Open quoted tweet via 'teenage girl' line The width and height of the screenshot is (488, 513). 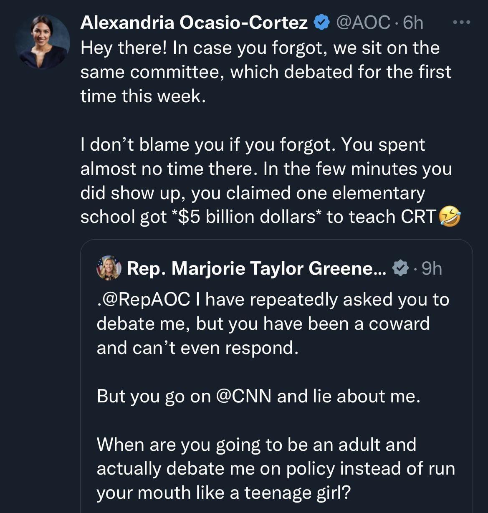tap(224, 493)
